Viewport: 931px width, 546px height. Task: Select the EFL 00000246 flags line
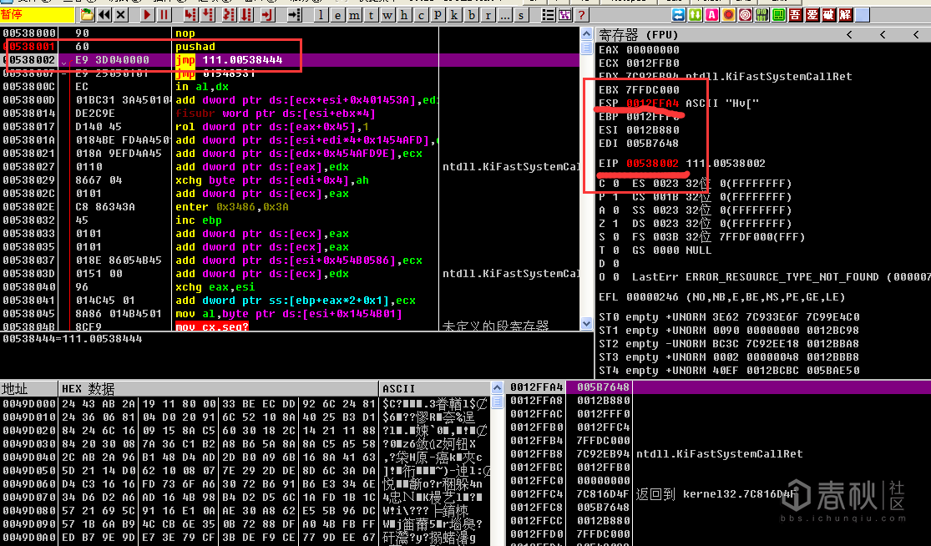[x=722, y=296]
